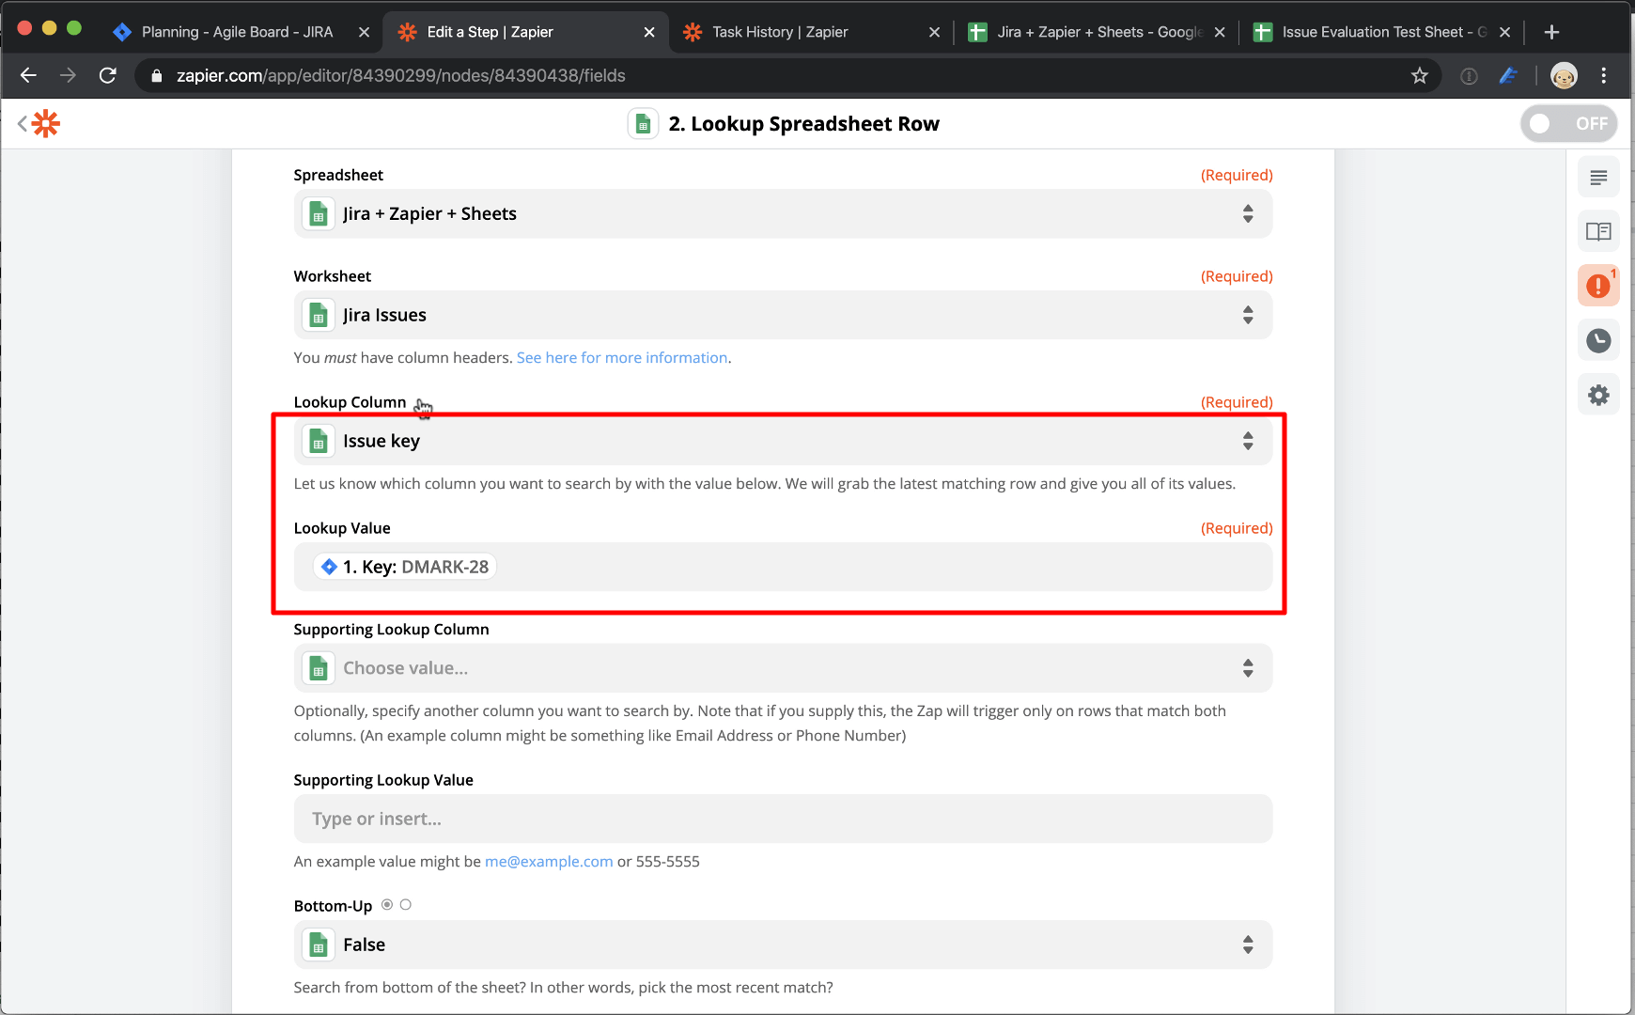The width and height of the screenshot is (1635, 1015).
Task: Click the Bottom-Up field dropdown arrows
Action: pos(1248,945)
